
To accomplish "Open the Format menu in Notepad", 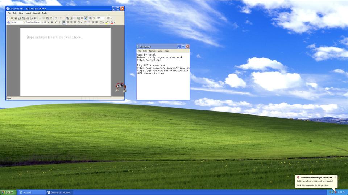I will tap(152, 51).
